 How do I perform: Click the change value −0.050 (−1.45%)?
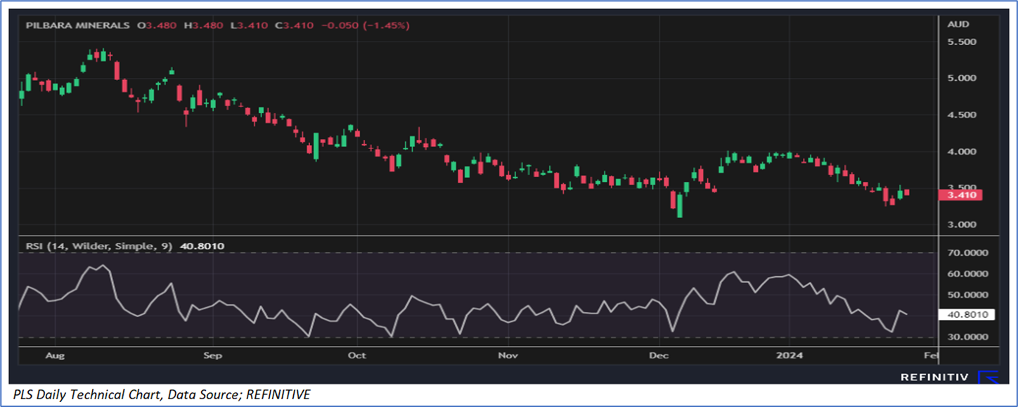(365, 25)
